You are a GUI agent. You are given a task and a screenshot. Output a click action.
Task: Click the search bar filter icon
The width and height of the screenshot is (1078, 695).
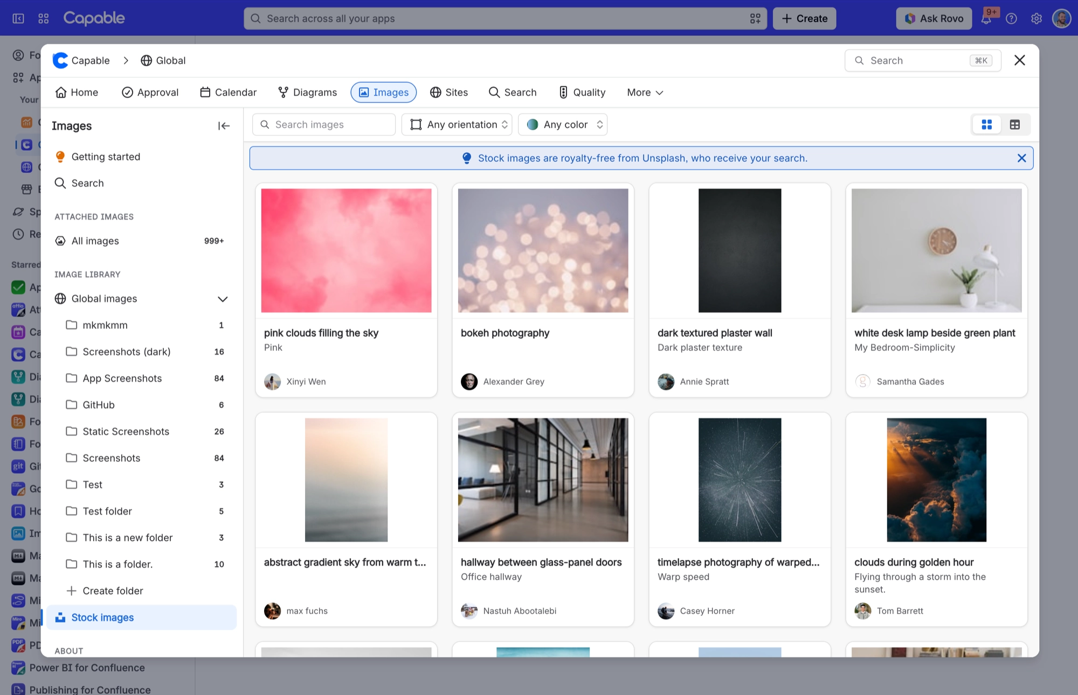(x=755, y=19)
